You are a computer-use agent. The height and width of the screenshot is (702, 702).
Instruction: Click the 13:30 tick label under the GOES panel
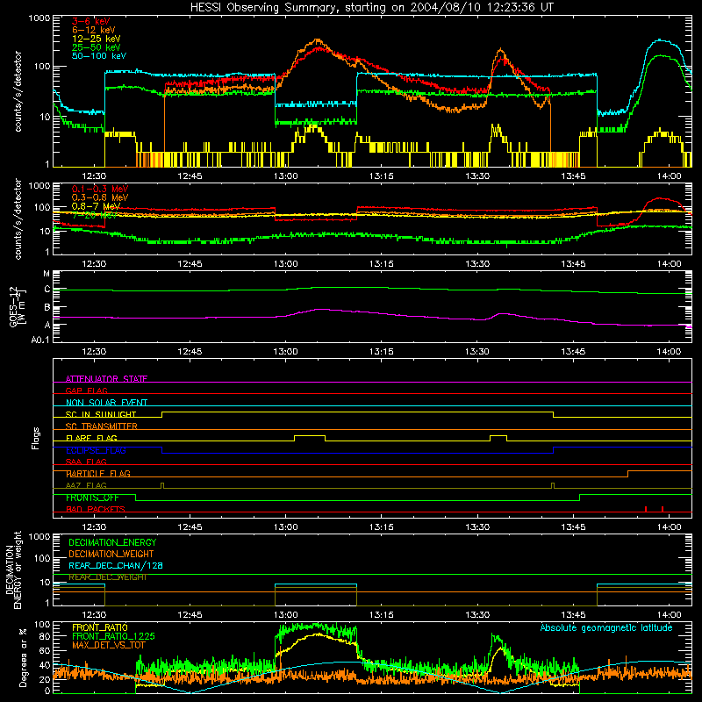coord(477,352)
